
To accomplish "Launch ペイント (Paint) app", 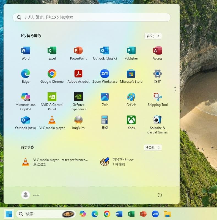I will pos(131,100).
